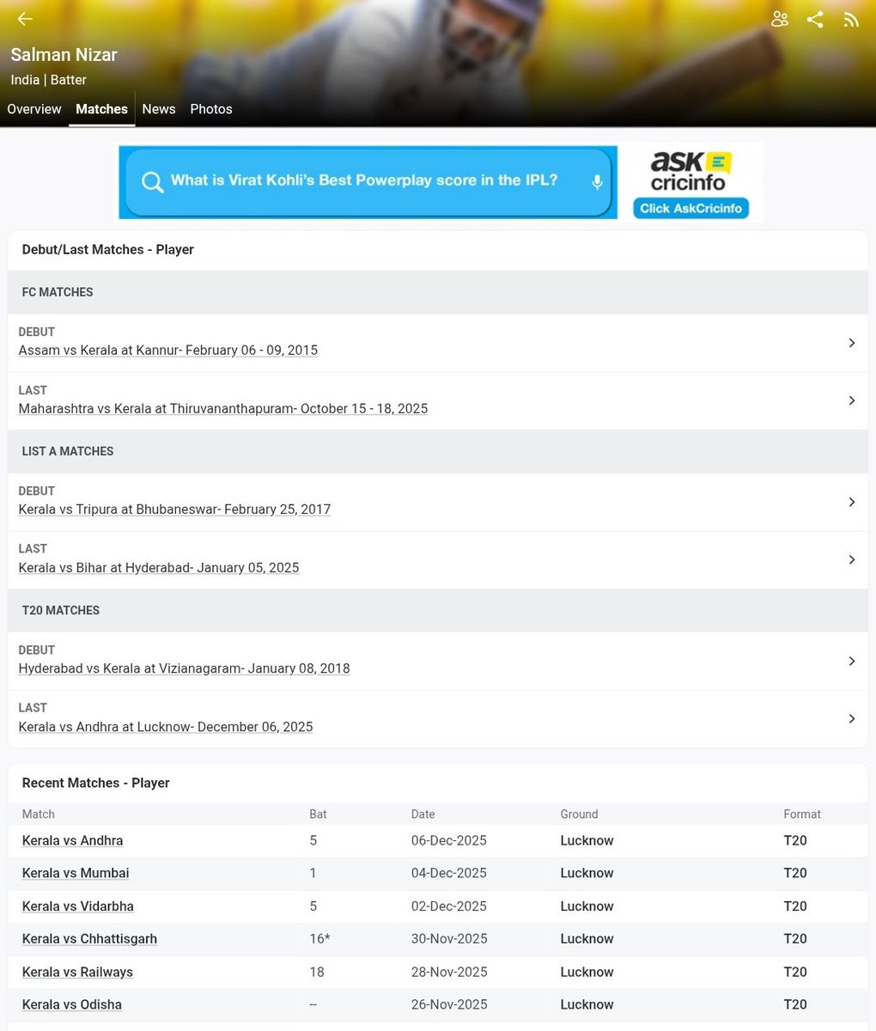Viewport: 876px width, 1031px height.
Task: Open chevron for FC debut Assam vs Kerala
Action: coord(851,343)
